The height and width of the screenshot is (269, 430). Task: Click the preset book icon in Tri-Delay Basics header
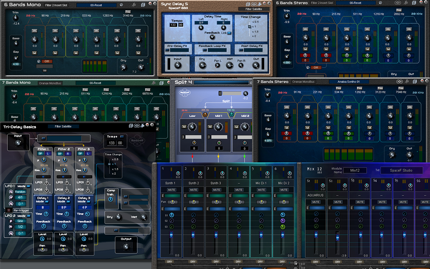pos(131,125)
